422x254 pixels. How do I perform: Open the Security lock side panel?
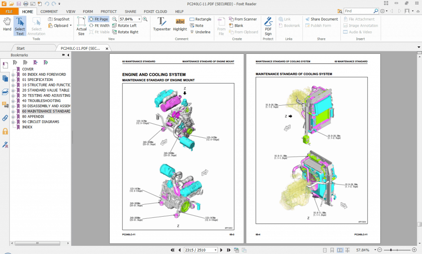pos(5,131)
